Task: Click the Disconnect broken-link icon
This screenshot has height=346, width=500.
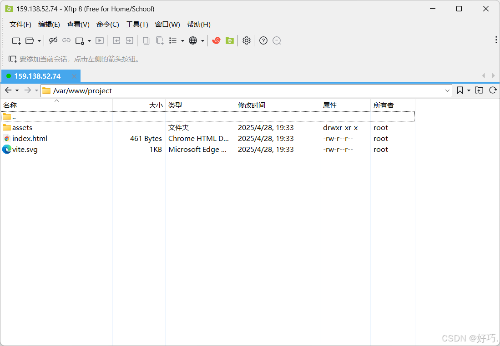Action: pos(53,40)
